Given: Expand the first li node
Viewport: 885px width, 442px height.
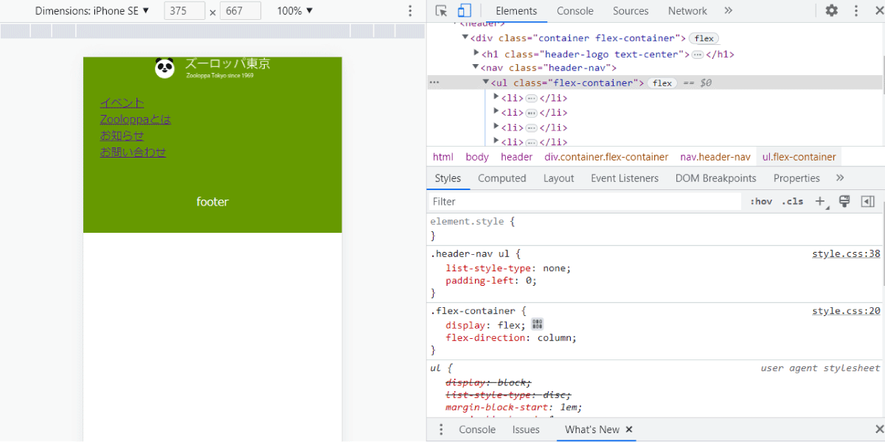Looking at the screenshot, I should point(496,97).
